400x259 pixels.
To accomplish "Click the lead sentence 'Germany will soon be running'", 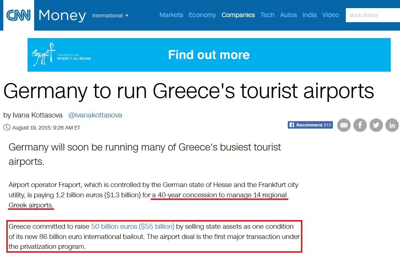I will [x=145, y=154].
